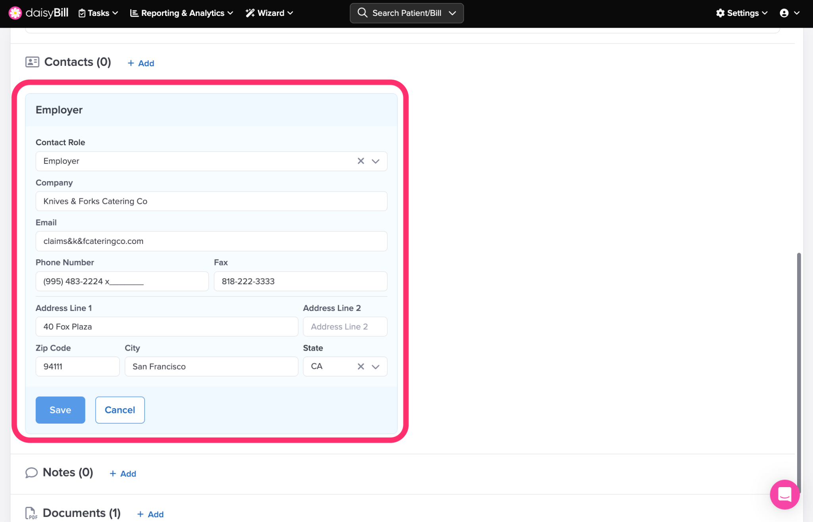This screenshot has height=522, width=813.
Task: Click the Notes speech bubble icon
Action: [31, 472]
